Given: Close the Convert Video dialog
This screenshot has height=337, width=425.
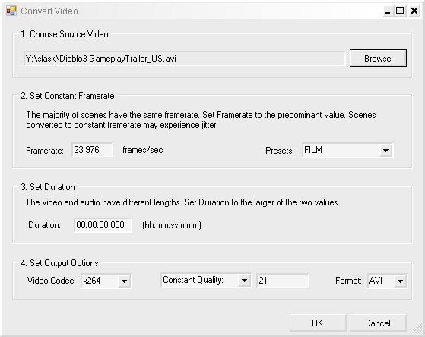Looking at the screenshot, I should coord(414,11).
